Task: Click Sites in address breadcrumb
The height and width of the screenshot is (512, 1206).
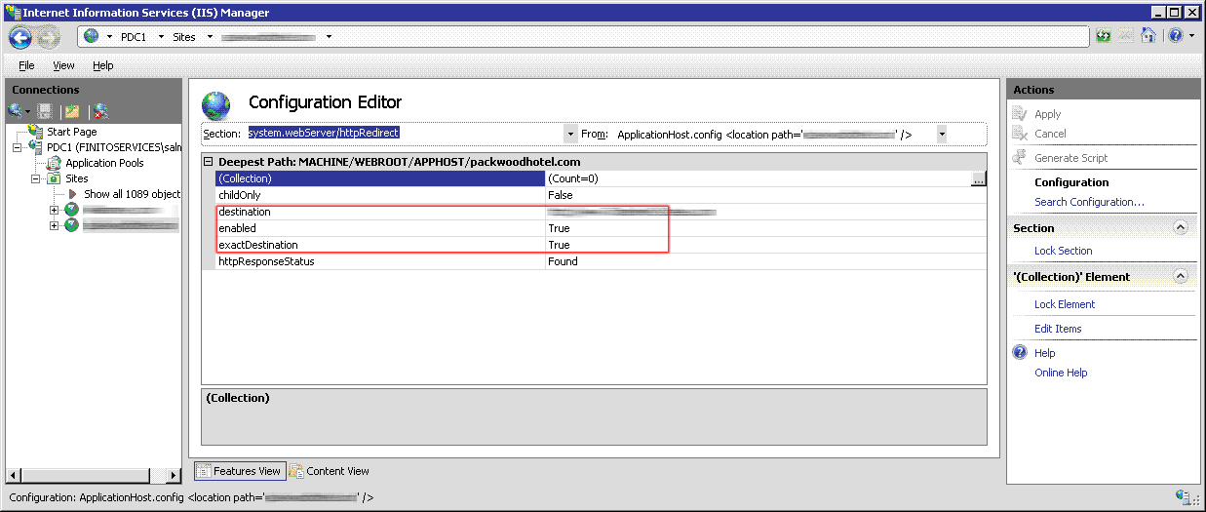Action: tap(184, 37)
